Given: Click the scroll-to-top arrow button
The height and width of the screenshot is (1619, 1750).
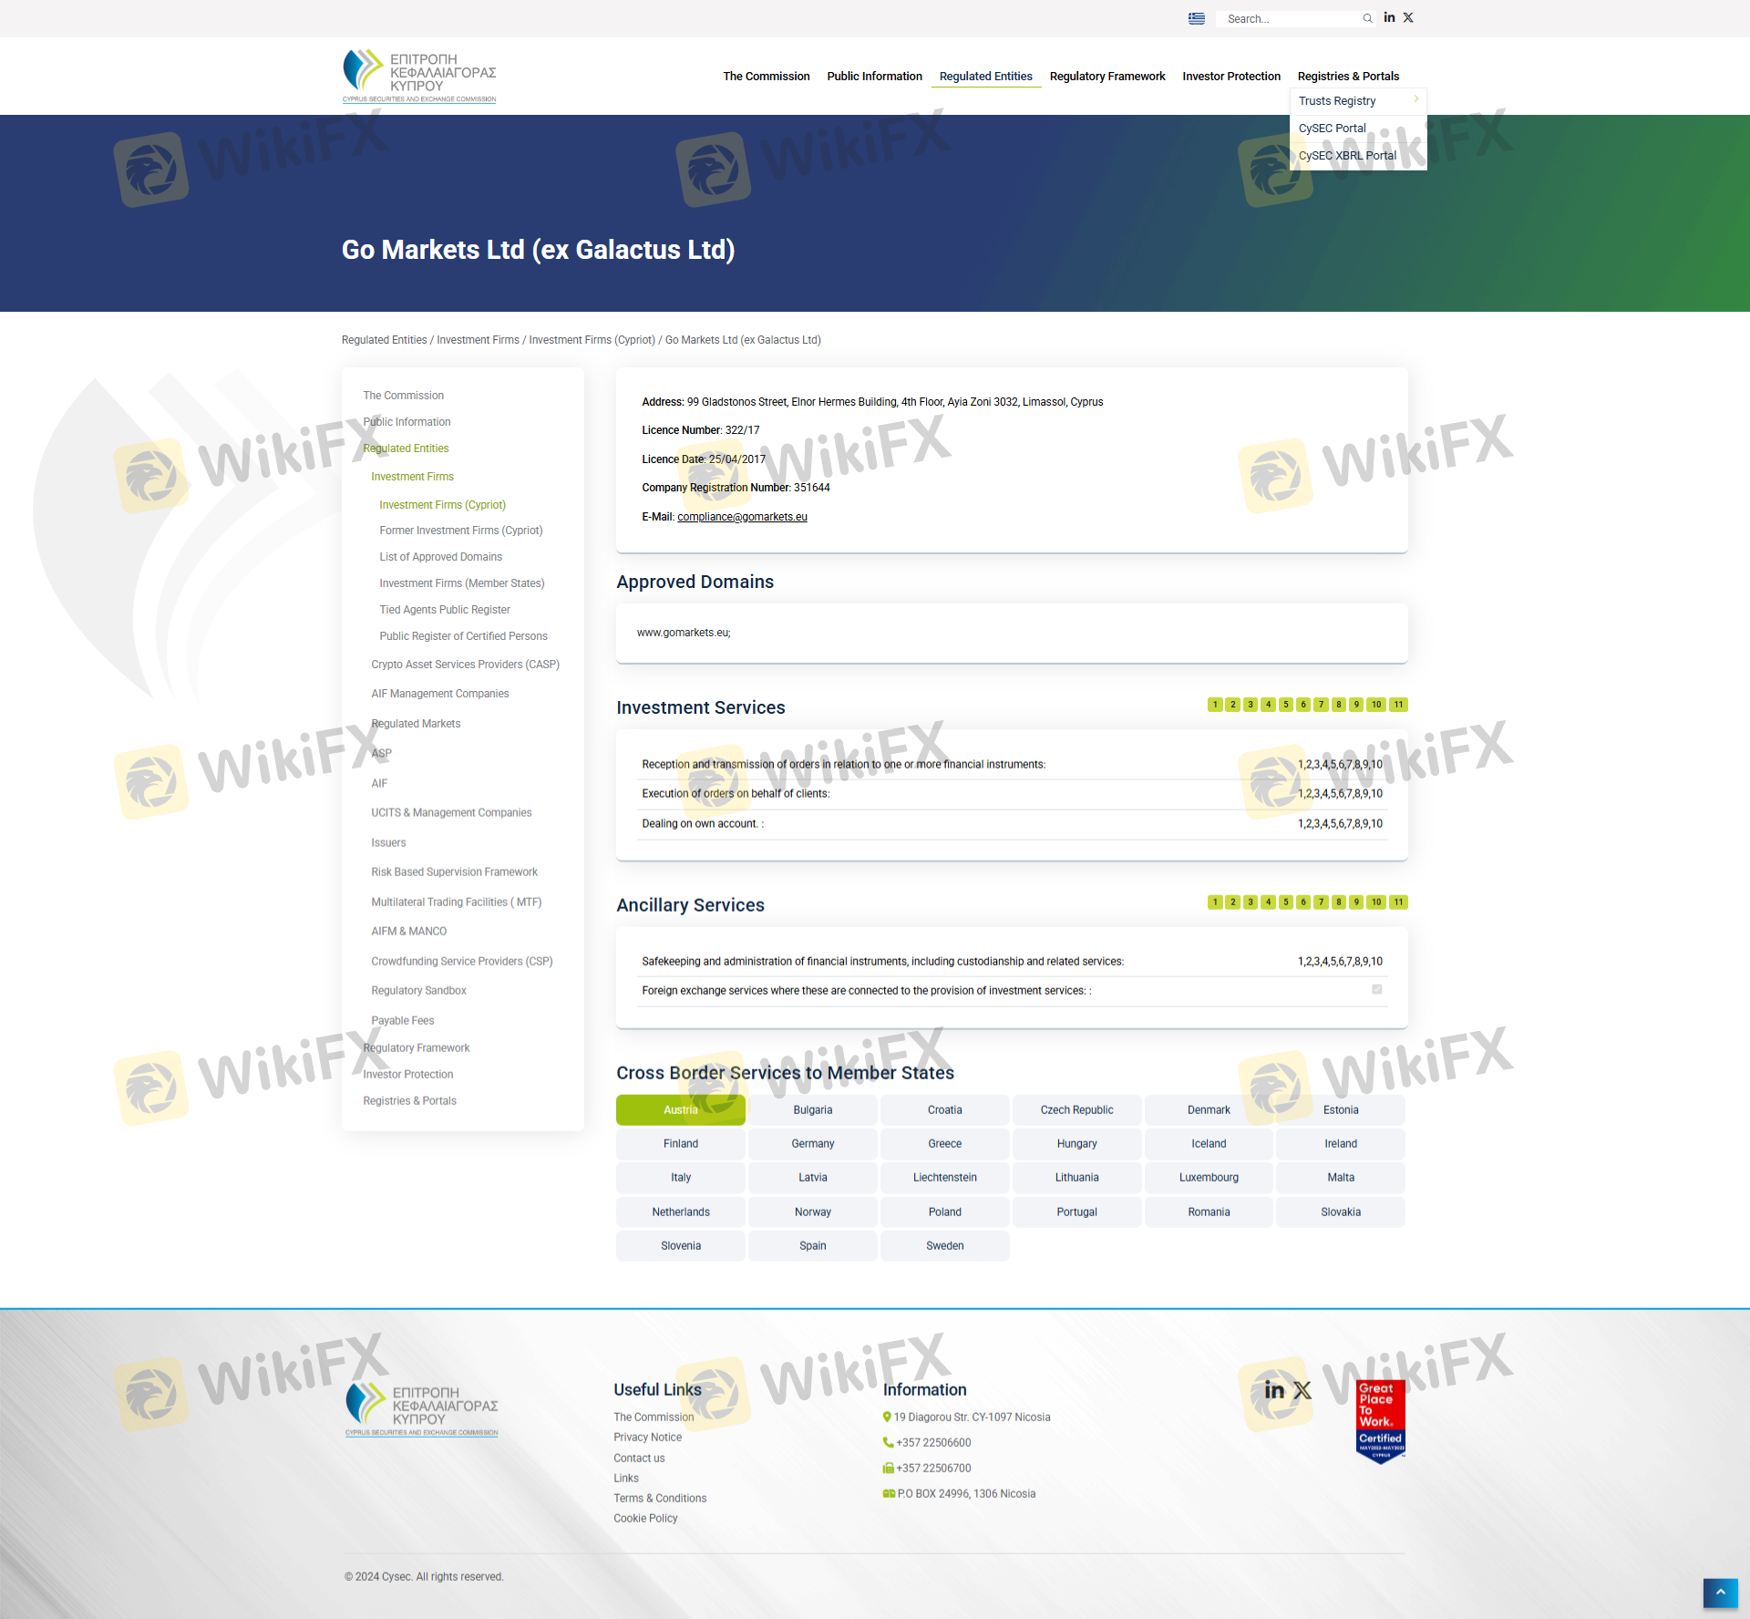Looking at the screenshot, I should coord(1720,1593).
